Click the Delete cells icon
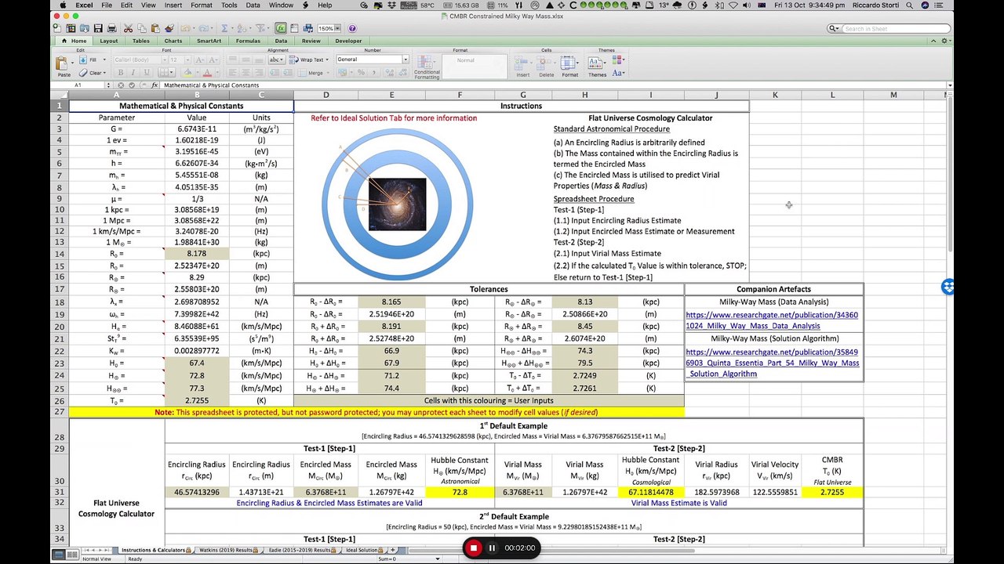This screenshot has height=564, width=1004. point(544,61)
